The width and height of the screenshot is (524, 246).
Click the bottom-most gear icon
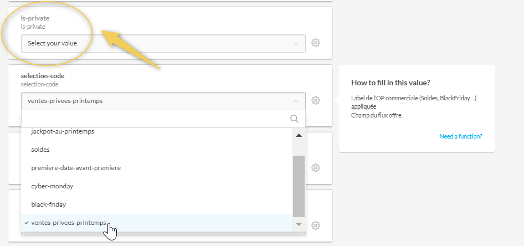[316, 225]
